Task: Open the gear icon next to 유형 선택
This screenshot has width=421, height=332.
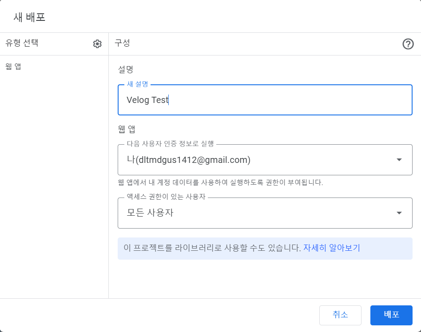Action: tap(97, 44)
